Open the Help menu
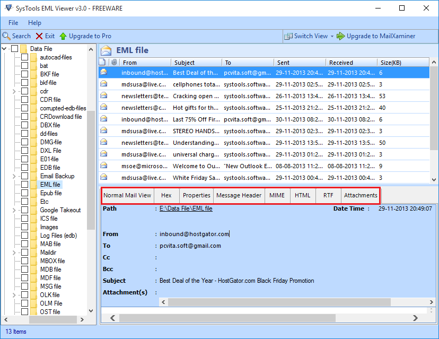Viewport: 439px width, 339px height. [34, 23]
